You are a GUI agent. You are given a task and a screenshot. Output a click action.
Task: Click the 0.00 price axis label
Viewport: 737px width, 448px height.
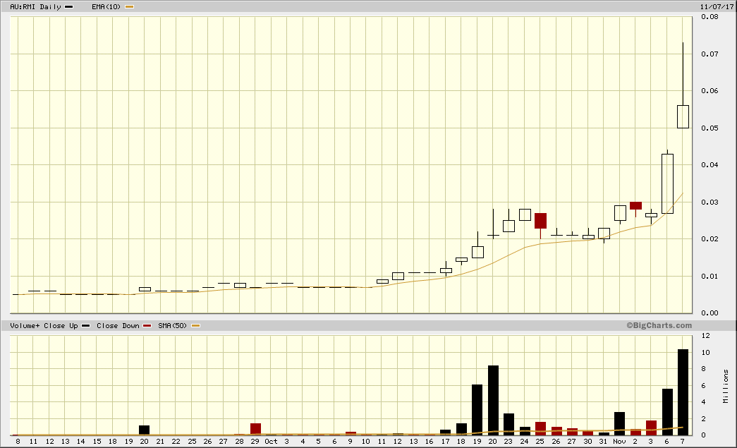coord(709,313)
